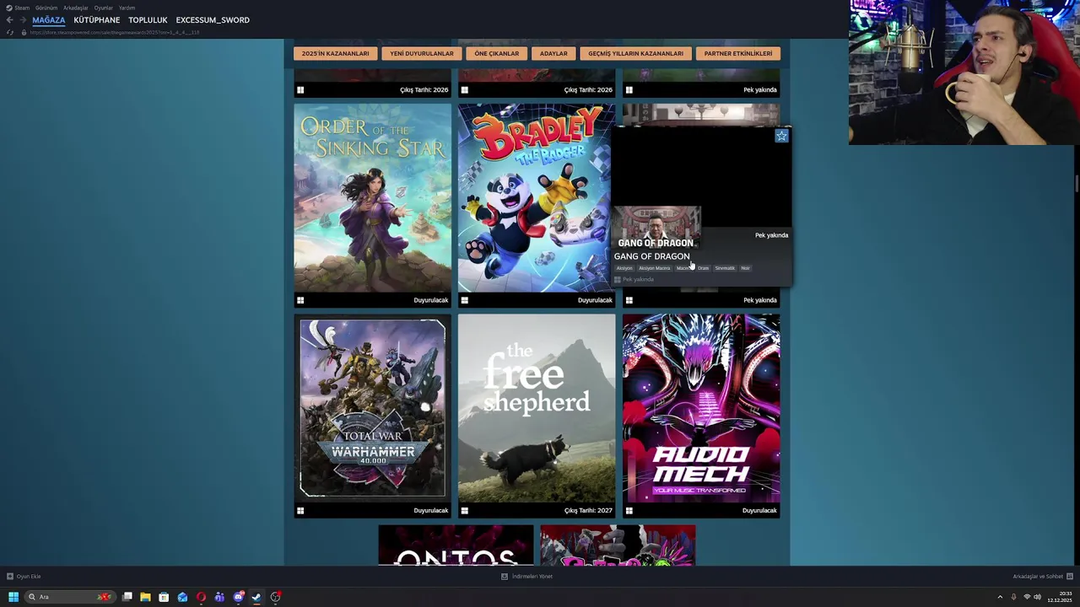
Task: Open the EXCESSUM_SWORD profile tab
Action: pyautogui.click(x=213, y=19)
